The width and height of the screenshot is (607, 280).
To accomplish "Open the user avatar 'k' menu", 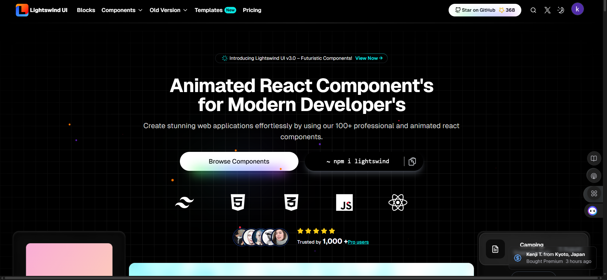I will tap(577, 9).
